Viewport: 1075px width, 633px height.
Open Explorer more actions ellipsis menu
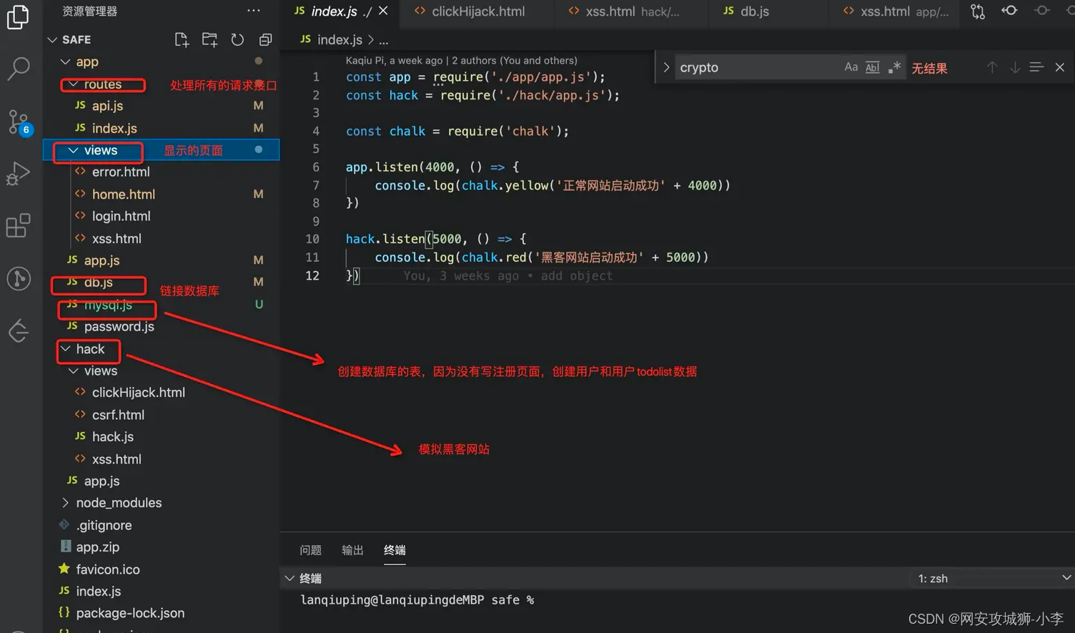click(x=254, y=11)
